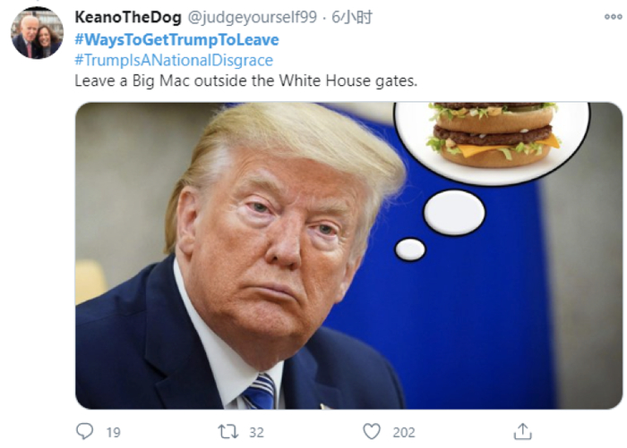The width and height of the screenshot is (627, 448).
Task: Click the KeanoTheDog display name
Action: (128, 17)
